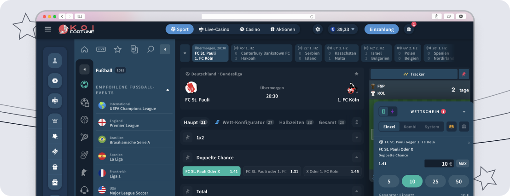Select the tennis sport icon
Image resolution: width=510 pixels, height=196 pixels.
click(85, 137)
